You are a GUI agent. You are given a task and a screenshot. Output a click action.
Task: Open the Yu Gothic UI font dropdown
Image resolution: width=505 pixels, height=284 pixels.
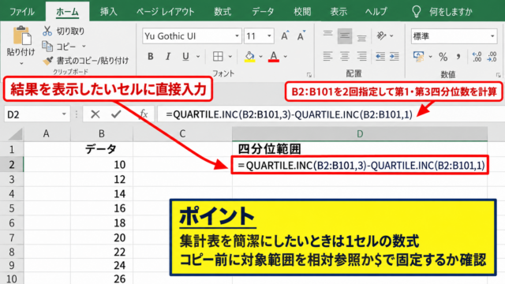237,36
